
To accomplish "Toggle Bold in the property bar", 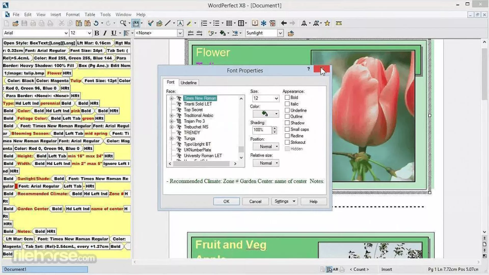I will coord(97,33).
